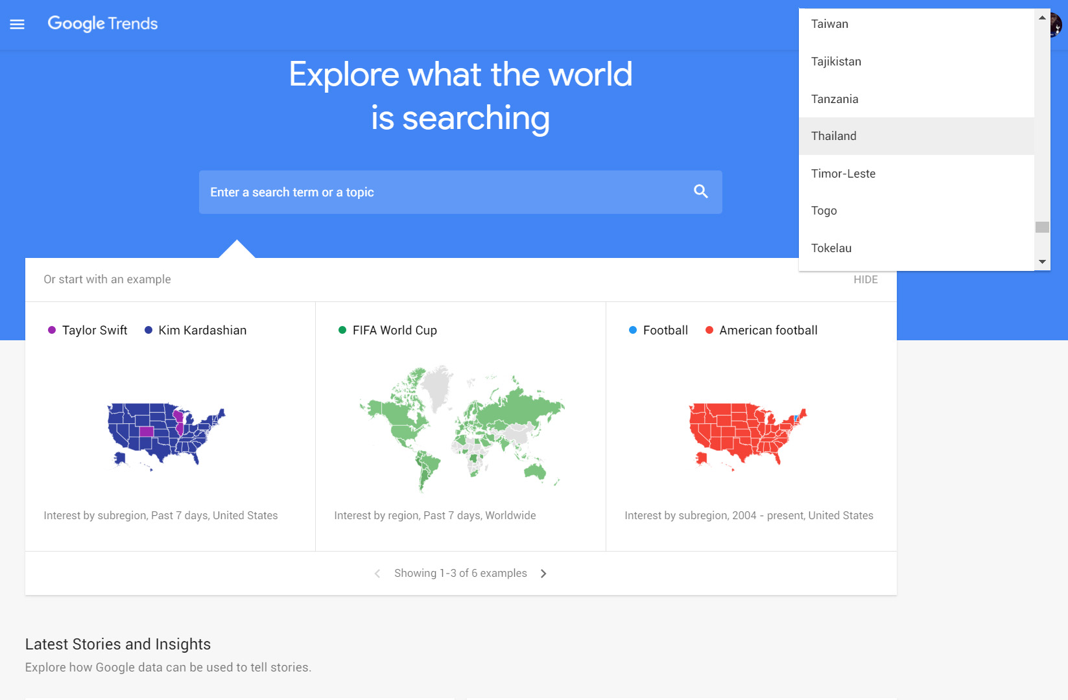Hide the examples panel
The width and height of the screenshot is (1068, 700).
tap(865, 279)
